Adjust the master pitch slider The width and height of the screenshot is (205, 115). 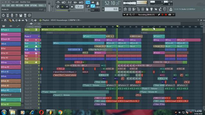pyautogui.click(x=52, y=6)
